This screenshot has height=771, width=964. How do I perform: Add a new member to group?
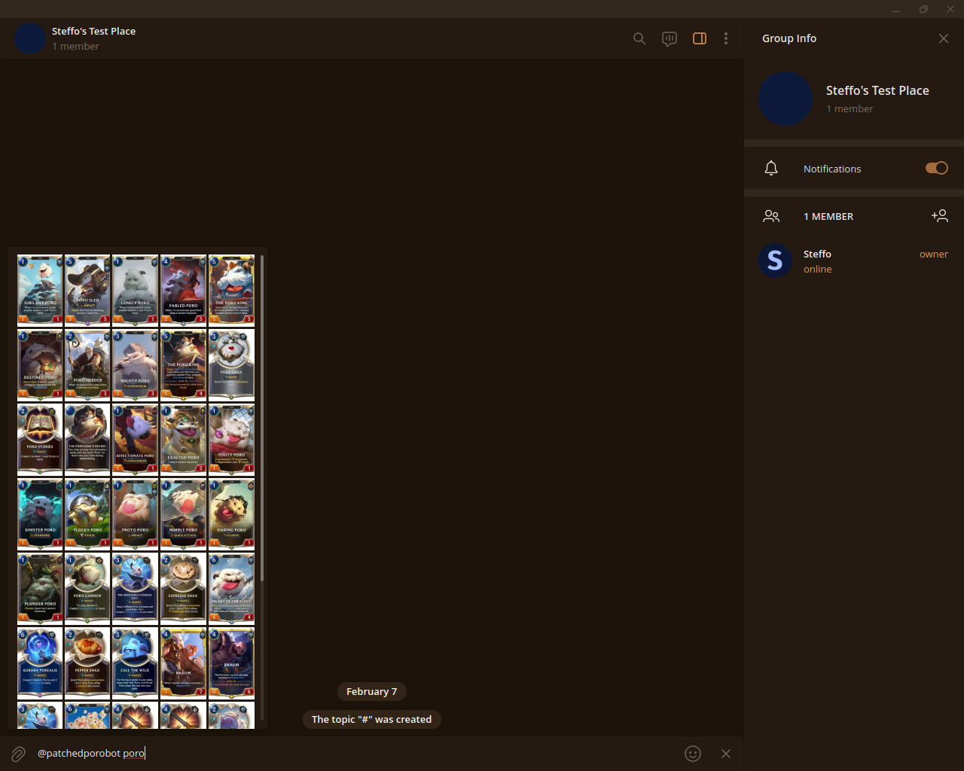[x=939, y=216]
